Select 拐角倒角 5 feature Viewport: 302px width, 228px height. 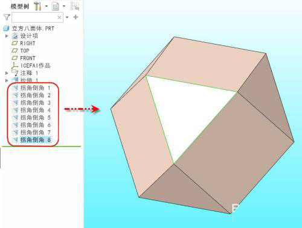[x=35, y=118]
